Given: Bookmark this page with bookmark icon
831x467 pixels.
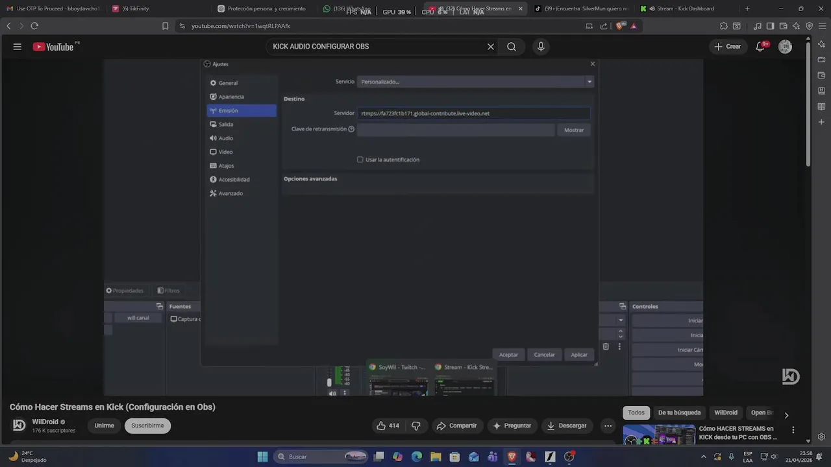Looking at the screenshot, I should pos(165,26).
